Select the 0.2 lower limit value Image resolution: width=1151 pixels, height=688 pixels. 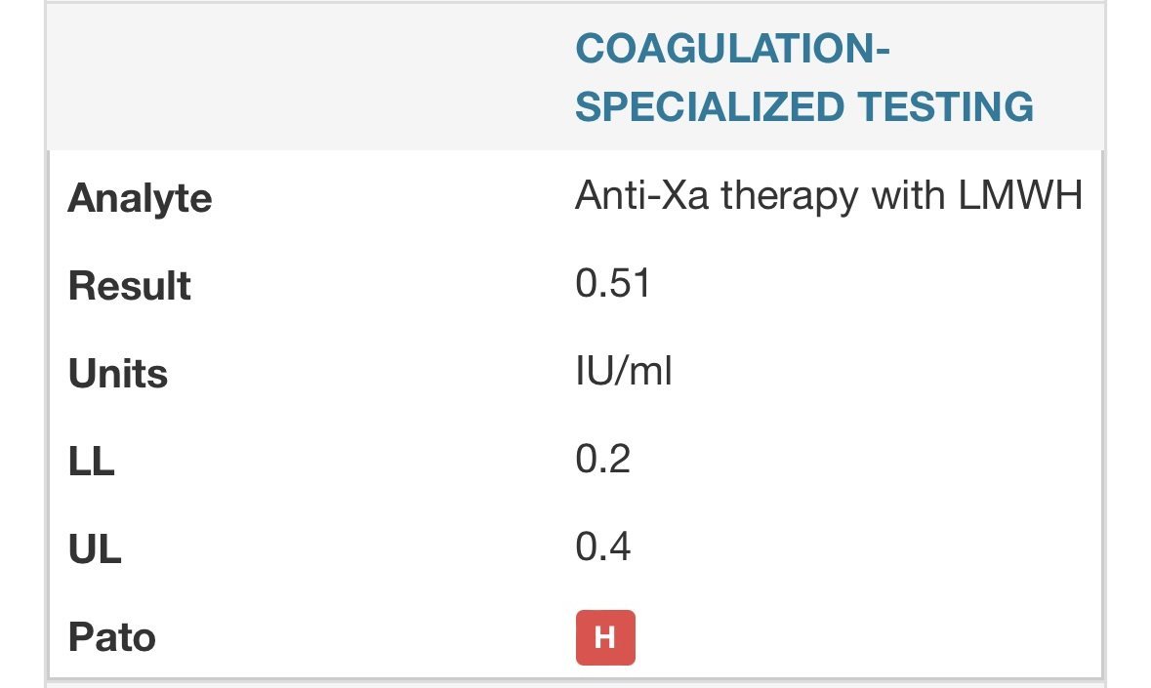pos(602,459)
